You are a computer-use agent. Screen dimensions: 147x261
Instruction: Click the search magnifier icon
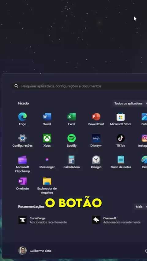[x=16, y=86]
